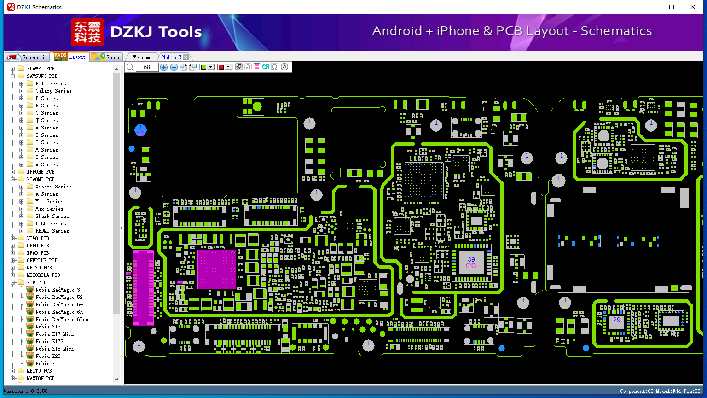Click the Nubia Z17 Mini file icon

coord(30,334)
